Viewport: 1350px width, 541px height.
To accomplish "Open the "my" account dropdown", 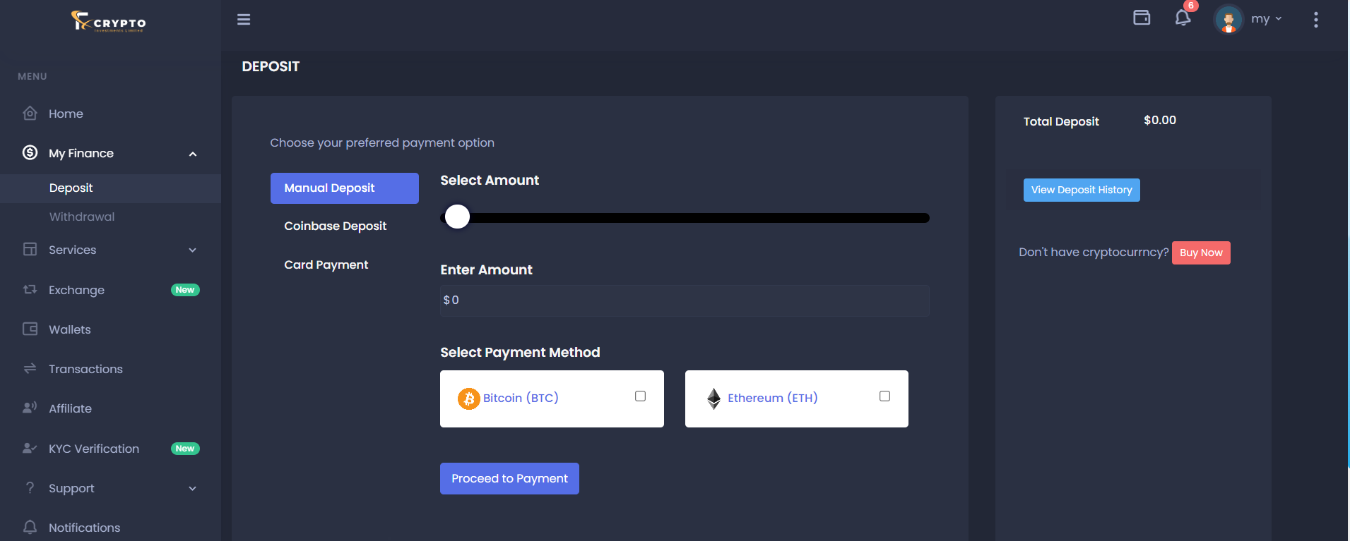I will (1266, 19).
